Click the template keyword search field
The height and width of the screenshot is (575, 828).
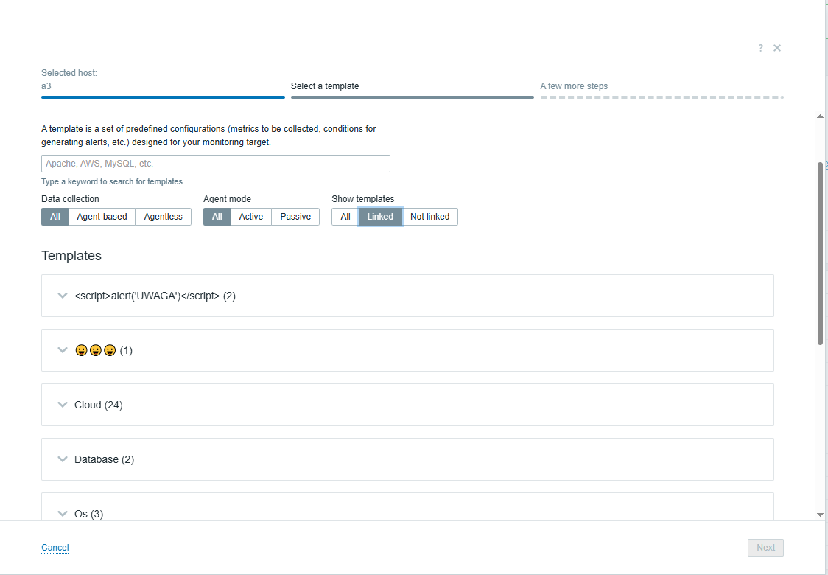(216, 164)
